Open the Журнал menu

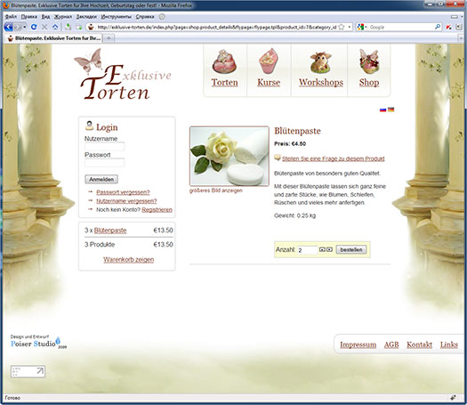pyautogui.click(x=63, y=17)
